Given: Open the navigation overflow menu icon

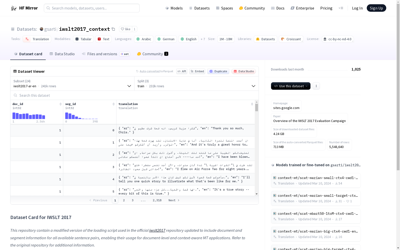Looking at the screenshot, I should pyautogui.click(x=341, y=8).
